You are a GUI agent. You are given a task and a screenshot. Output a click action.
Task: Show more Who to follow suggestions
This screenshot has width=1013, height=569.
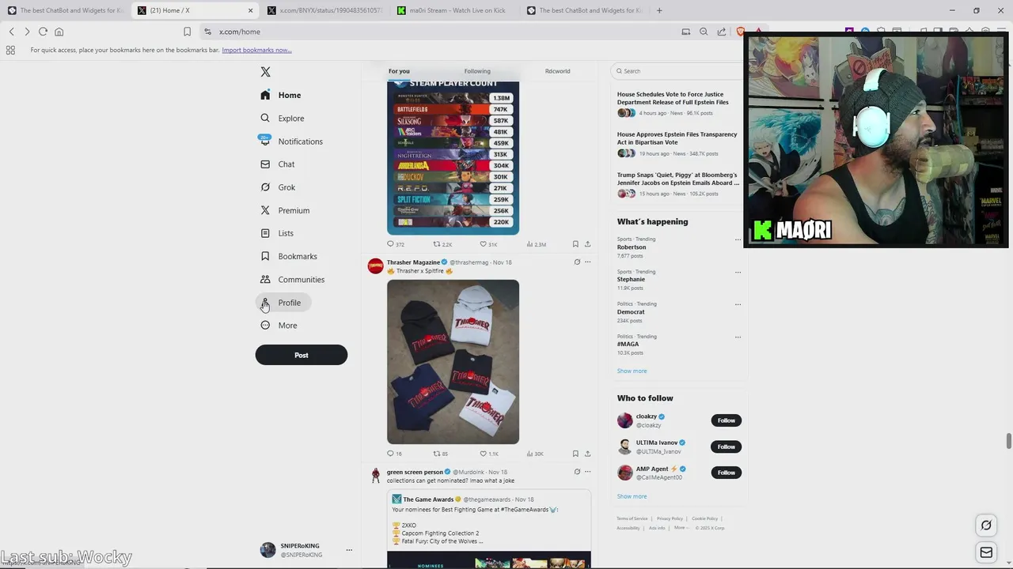pyautogui.click(x=632, y=496)
